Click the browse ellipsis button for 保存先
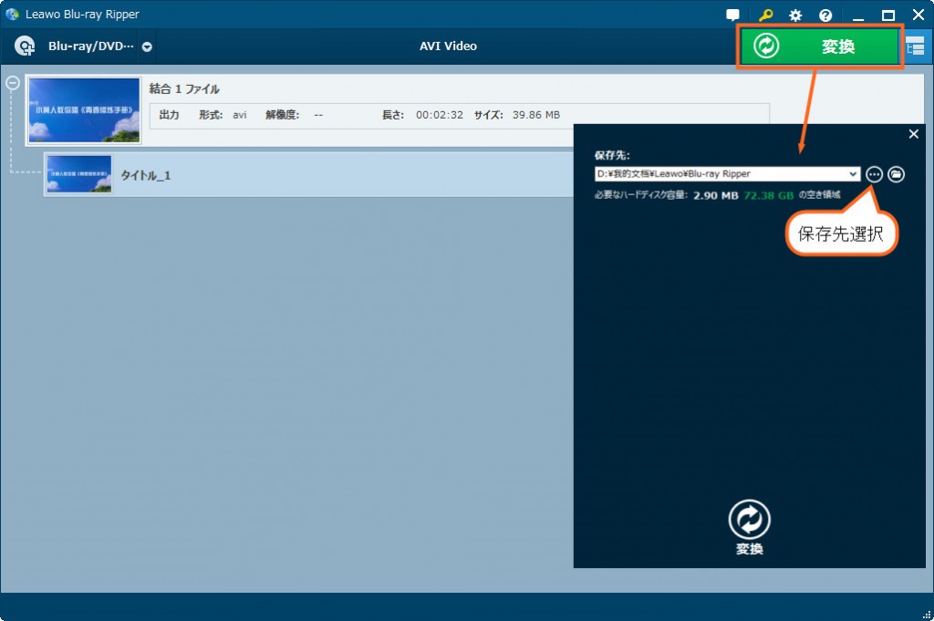 point(874,174)
